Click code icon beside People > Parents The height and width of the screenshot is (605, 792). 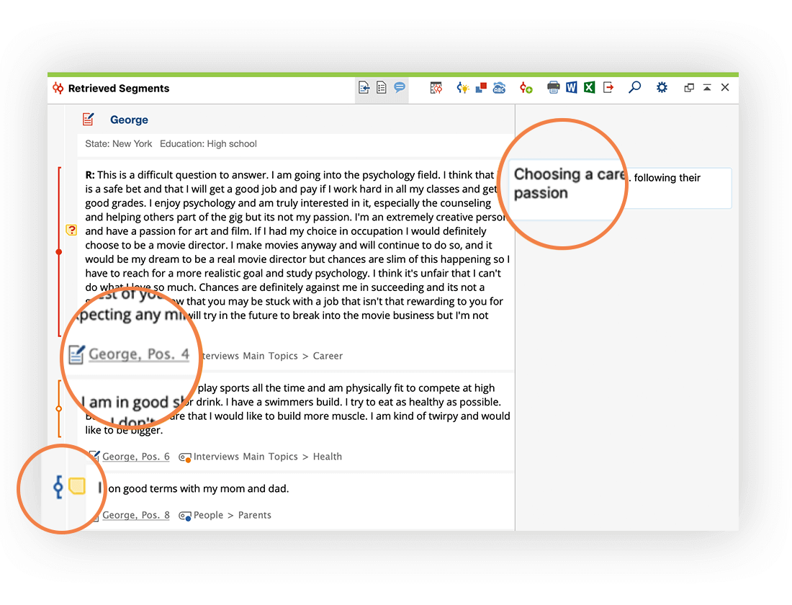click(185, 516)
